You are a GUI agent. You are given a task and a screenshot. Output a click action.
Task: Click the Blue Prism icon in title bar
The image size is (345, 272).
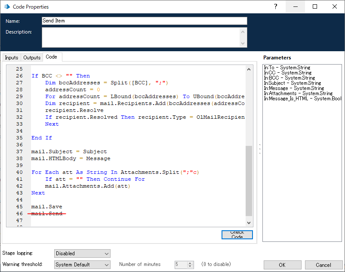pos(7,7)
